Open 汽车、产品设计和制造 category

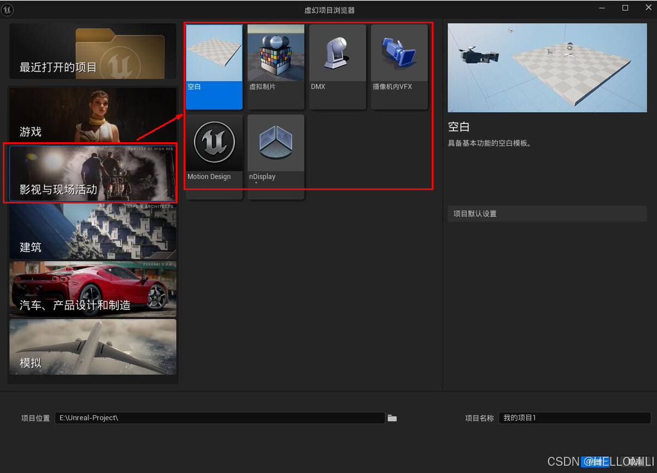[92, 289]
